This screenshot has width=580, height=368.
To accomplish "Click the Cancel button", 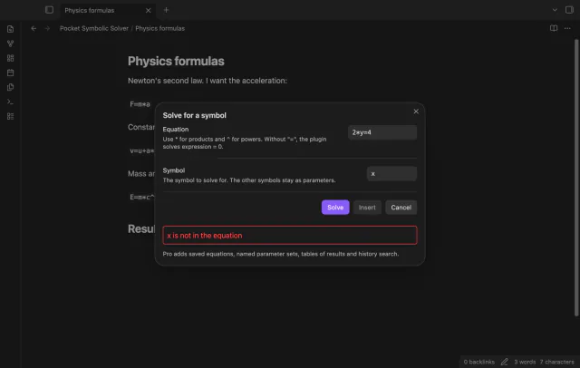I will [401, 208].
